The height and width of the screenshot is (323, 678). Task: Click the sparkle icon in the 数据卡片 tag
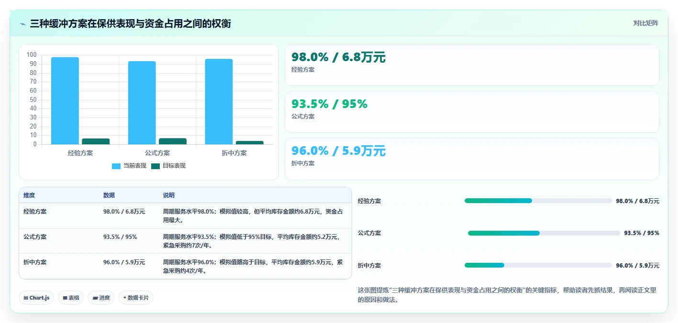pyautogui.click(x=125, y=297)
